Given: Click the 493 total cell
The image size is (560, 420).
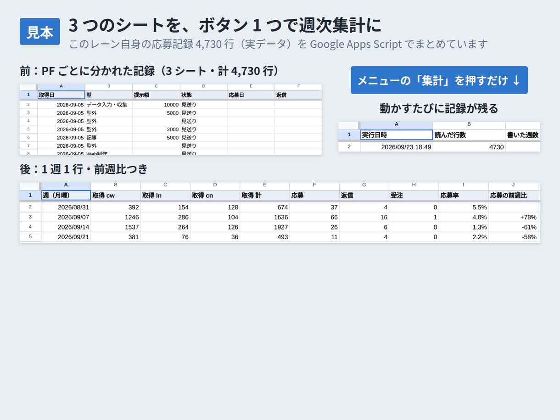Looking at the screenshot, I should [x=265, y=237].
